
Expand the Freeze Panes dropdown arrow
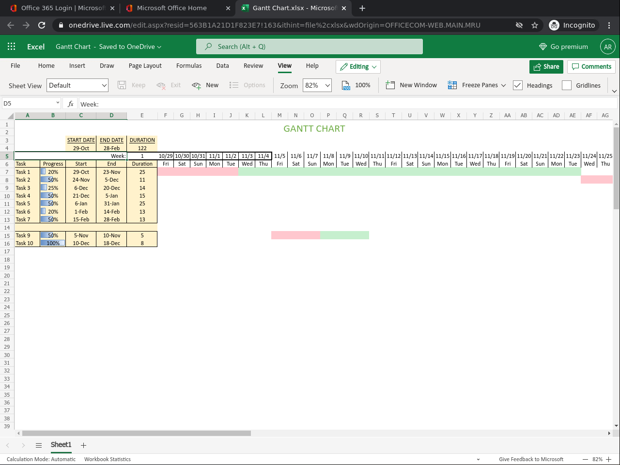pos(503,85)
